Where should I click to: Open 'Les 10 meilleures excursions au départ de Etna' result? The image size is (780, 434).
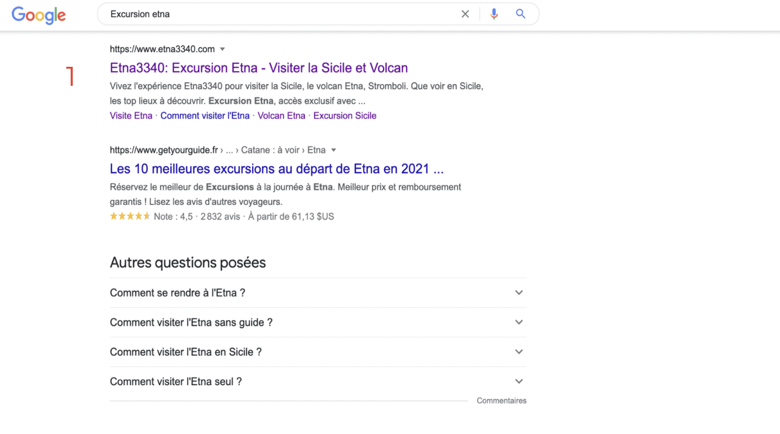click(x=277, y=169)
